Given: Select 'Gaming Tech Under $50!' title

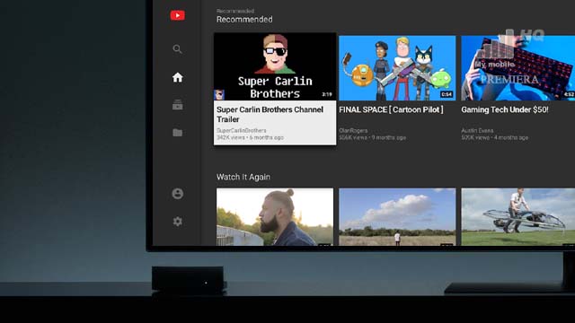Looking at the screenshot, I should tap(505, 109).
